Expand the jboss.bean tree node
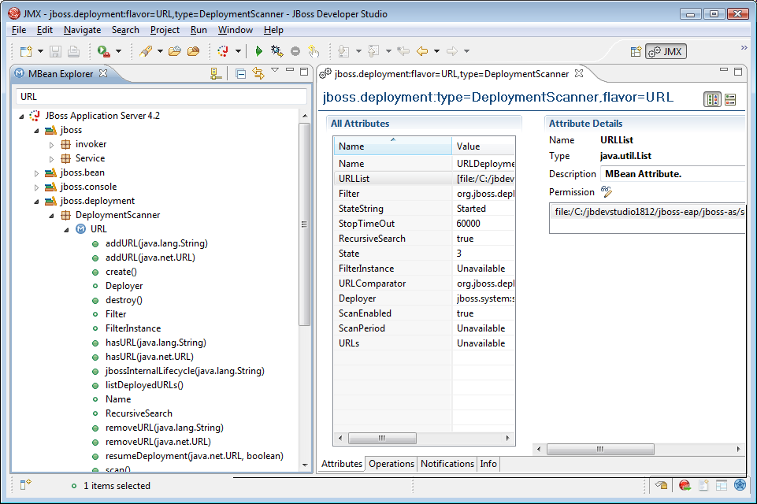The width and height of the screenshot is (757, 504). [x=36, y=172]
